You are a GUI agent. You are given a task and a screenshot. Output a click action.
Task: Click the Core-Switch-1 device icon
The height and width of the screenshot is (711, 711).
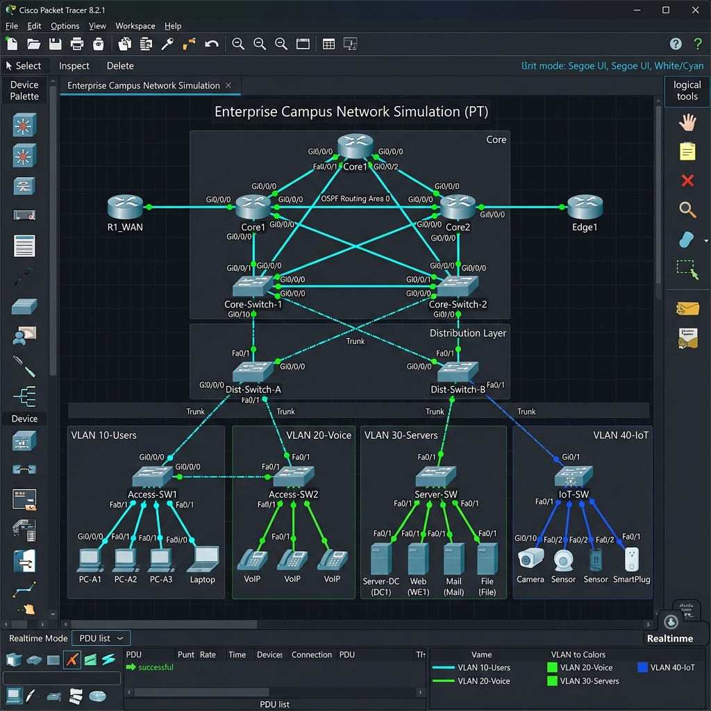[x=252, y=286]
